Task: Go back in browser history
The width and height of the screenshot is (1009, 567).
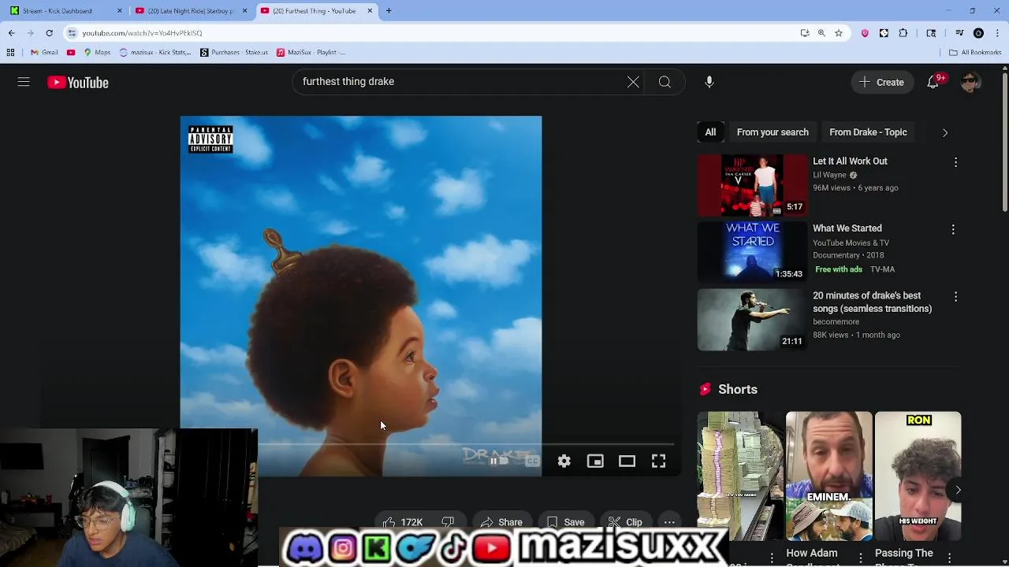Action: 11,33
